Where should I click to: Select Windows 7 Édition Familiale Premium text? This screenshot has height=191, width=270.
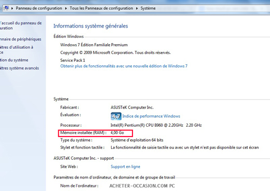pyautogui.click(x=94, y=45)
